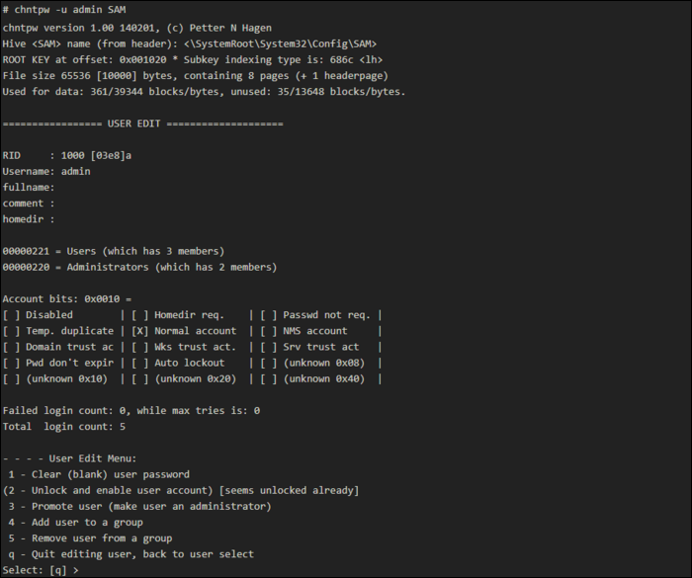Click the Homedir req. checkbox
This screenshot has width=692, height=578.
point(140,315)
